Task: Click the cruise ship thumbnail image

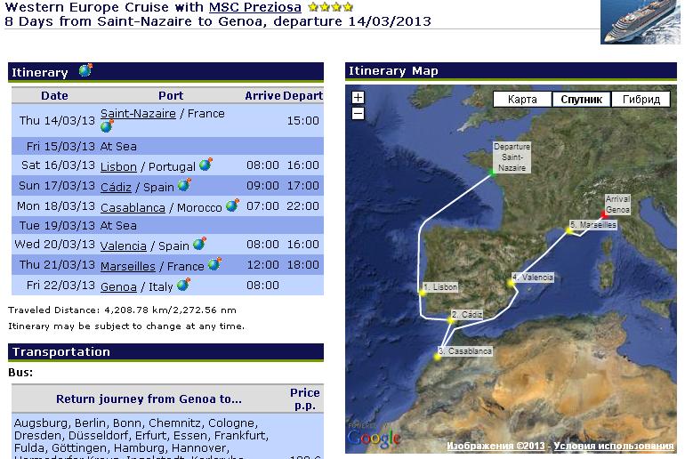Action: coord(640,21)
